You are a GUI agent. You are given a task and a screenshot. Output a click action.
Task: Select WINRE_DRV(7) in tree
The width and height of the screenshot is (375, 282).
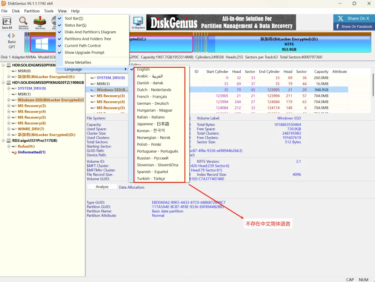click(x=31, y=129)
